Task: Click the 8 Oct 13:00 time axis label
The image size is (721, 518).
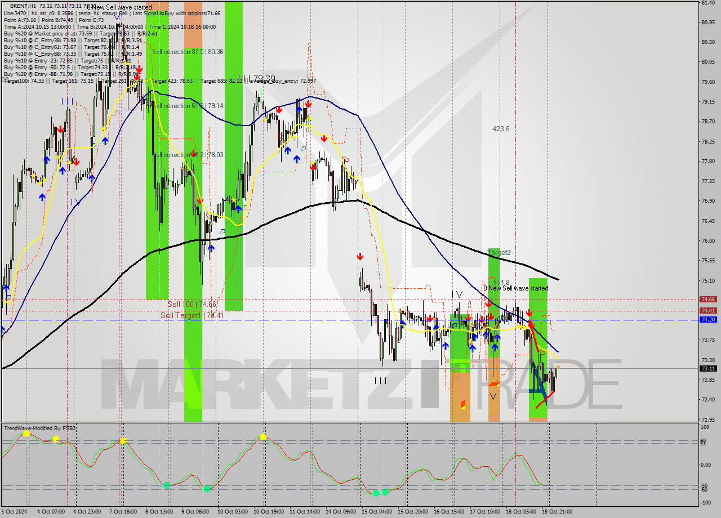Action: 159,512
